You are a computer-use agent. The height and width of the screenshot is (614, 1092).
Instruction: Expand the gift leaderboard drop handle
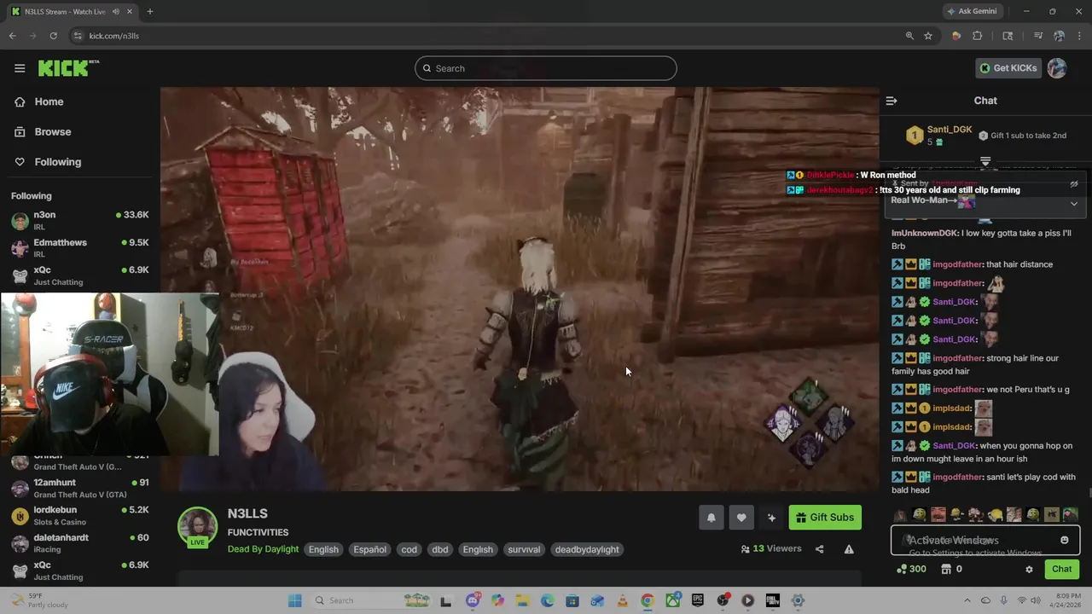tap(985, 160)
